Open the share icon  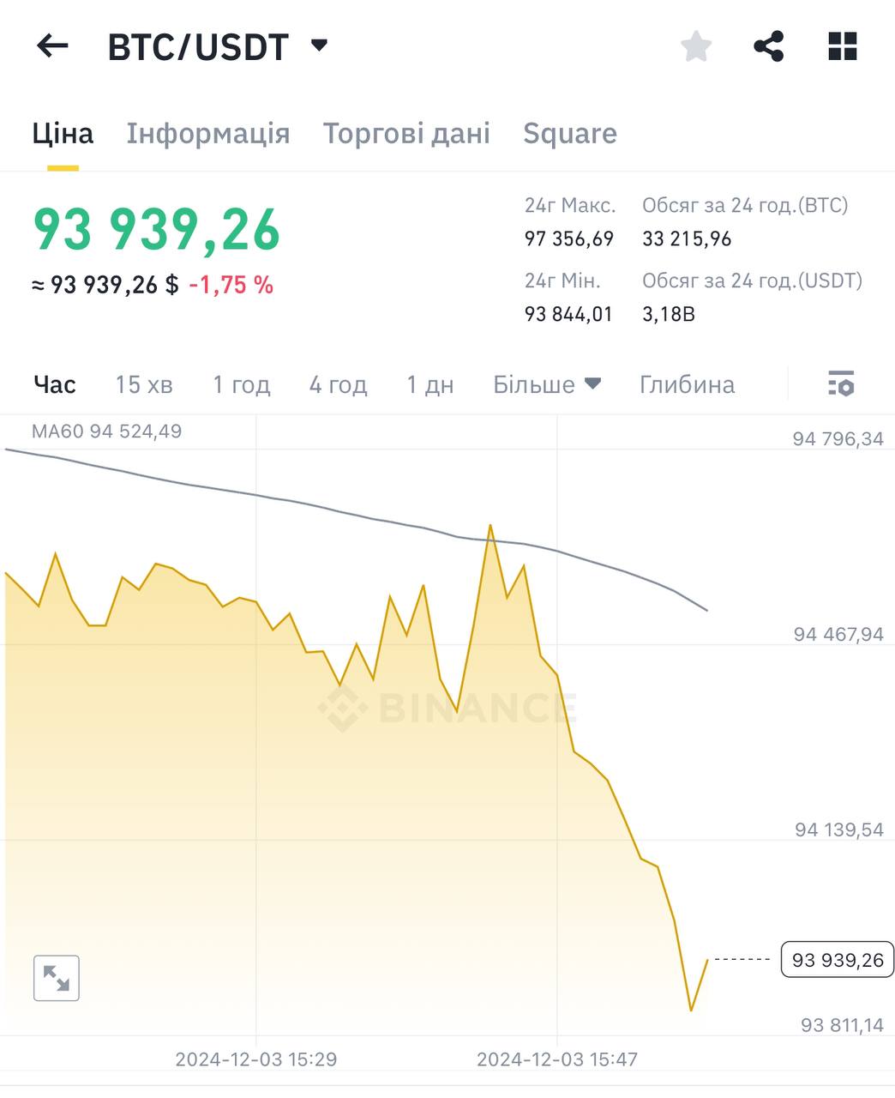[768, 46]
